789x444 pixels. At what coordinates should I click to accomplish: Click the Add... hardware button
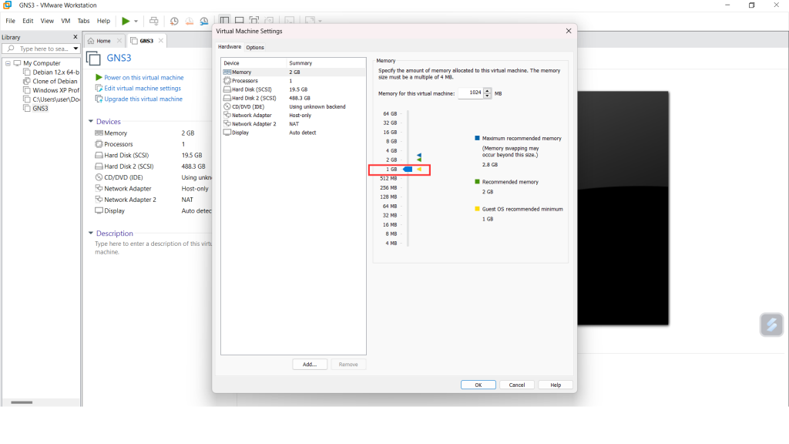(310, 364)
